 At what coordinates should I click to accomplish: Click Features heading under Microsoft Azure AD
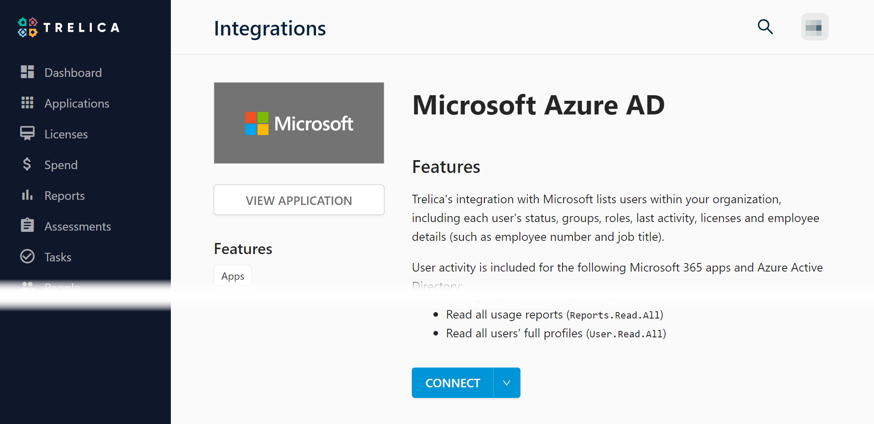446,167
